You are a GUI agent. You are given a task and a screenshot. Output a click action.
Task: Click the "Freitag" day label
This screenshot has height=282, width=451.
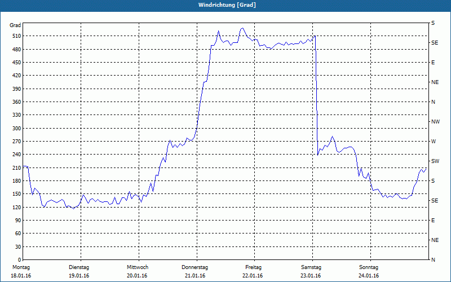click(253, 267)
